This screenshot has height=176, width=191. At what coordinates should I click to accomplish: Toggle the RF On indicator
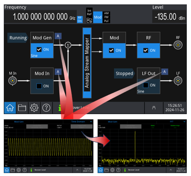tap(80, 19)
